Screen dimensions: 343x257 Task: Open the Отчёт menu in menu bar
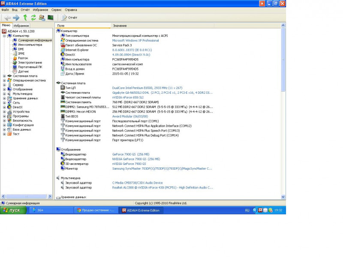[x=25, y=10]
